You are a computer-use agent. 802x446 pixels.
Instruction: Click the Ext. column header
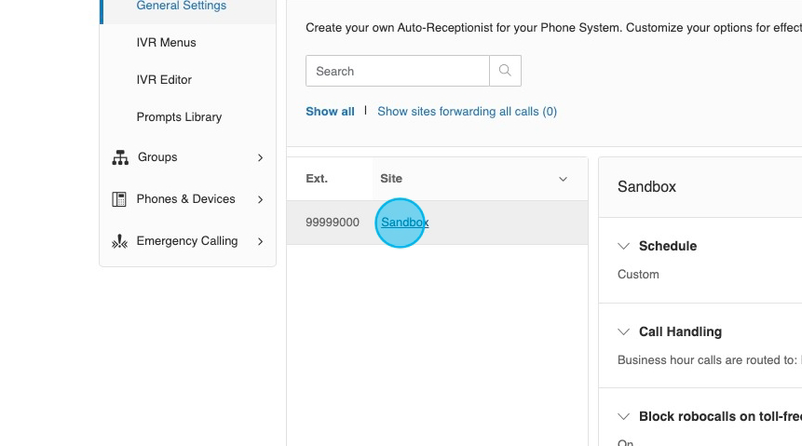[317, 179]
